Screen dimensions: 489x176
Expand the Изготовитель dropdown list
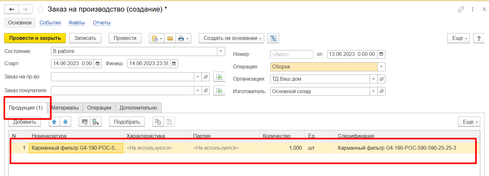click(x=374, y=91)
